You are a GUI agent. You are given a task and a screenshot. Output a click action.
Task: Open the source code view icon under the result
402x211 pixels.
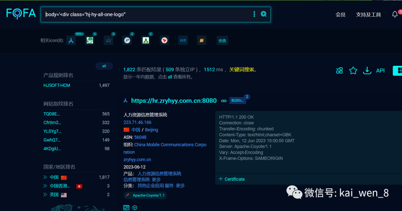click(127, 207)
